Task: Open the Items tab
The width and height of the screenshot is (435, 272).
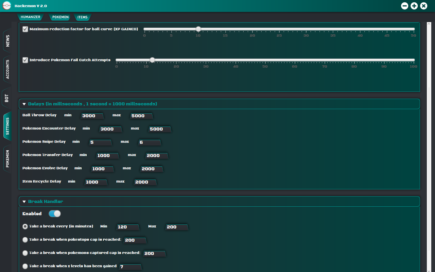Action: tap(83, 17)
